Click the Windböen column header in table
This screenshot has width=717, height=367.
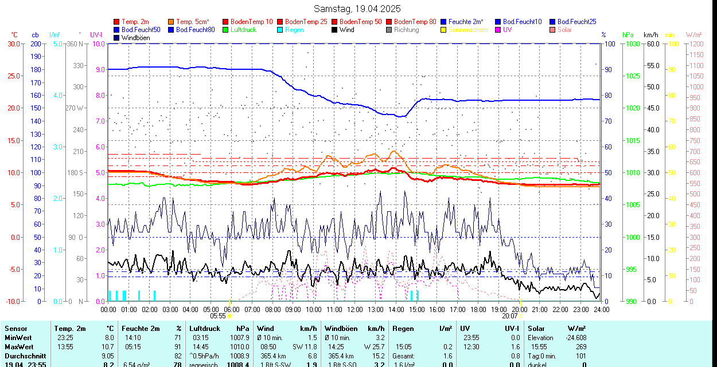[x=341, y=329]
